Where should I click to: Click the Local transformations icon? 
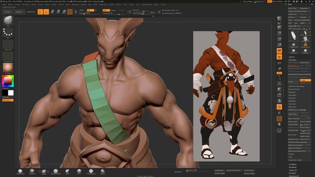tap(279, 62)
